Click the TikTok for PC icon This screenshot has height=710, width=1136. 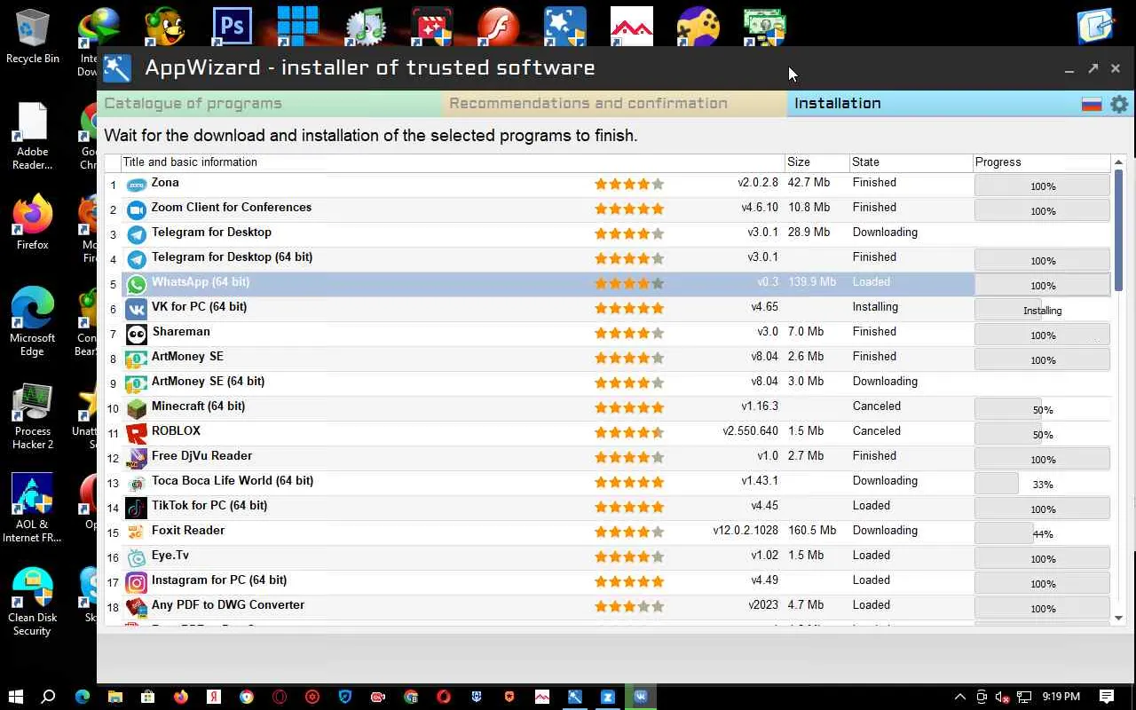click(x=136, y=508)
